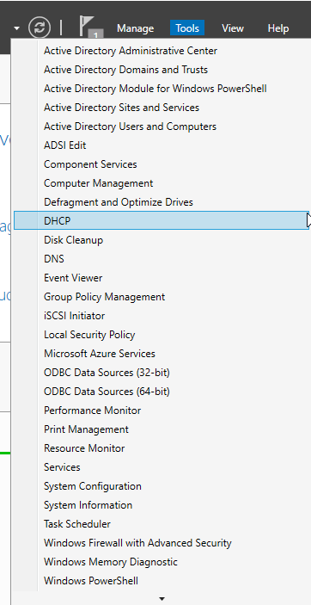
Task: Open Print Management
Action: 162,429
